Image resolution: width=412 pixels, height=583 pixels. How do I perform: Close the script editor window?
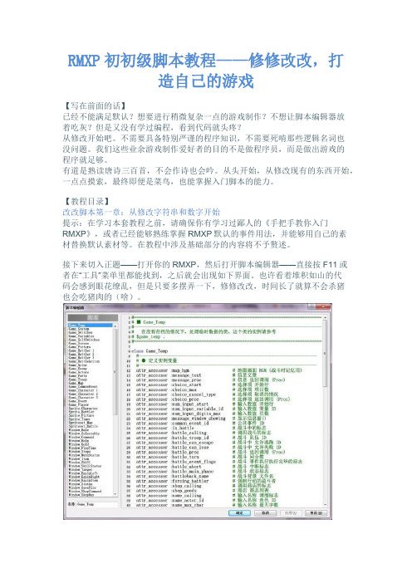click(x=323, y=306)
